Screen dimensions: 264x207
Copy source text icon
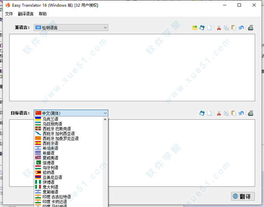click(226, 28)
